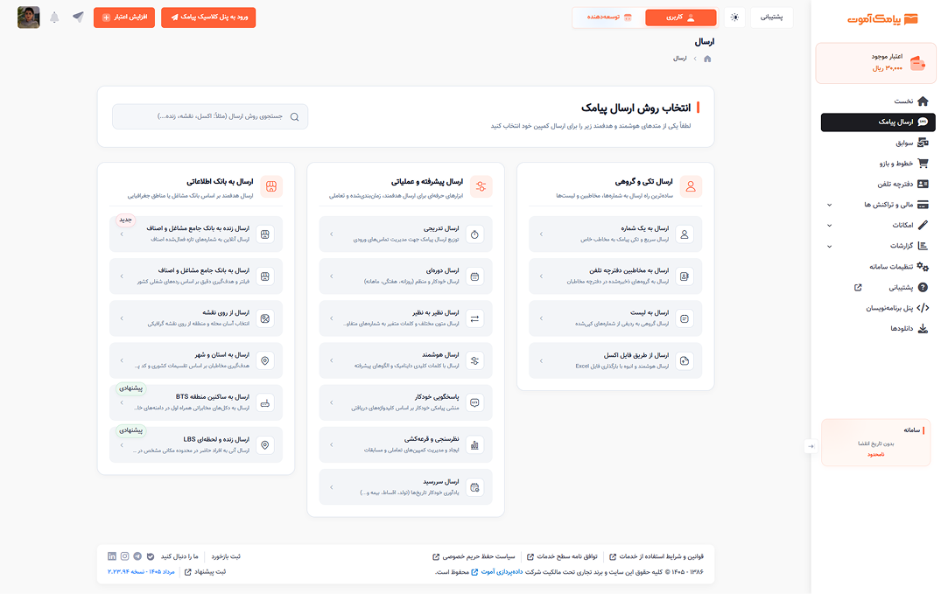Click ارسال زنده به بانک جامع مشاغل icon

coord(265,234)
